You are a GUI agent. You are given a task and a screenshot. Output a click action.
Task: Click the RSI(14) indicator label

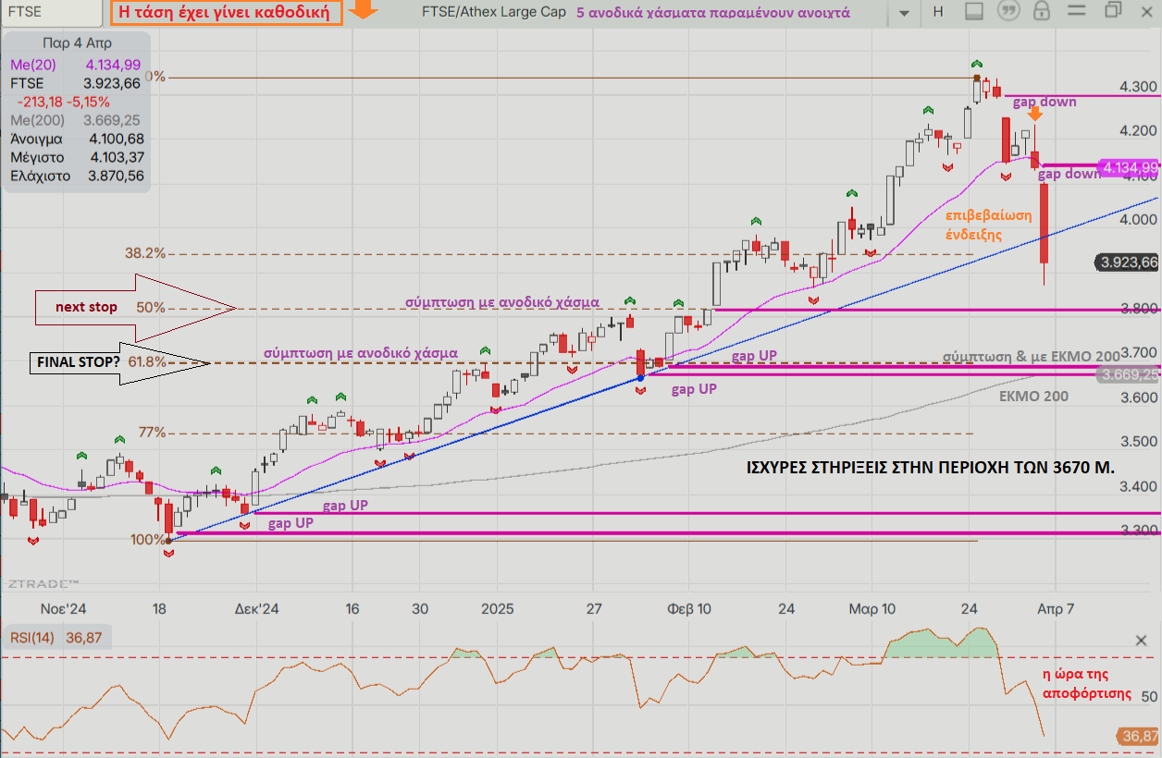point(33,637)
